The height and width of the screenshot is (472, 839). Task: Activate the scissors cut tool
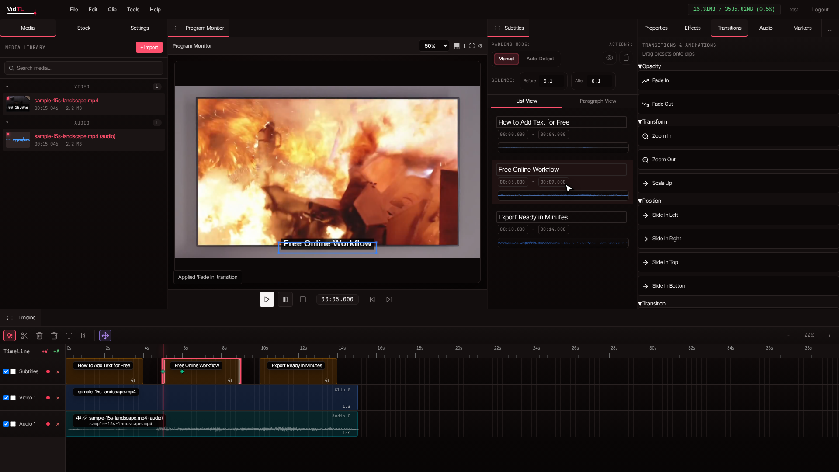[x=24, y=336]
